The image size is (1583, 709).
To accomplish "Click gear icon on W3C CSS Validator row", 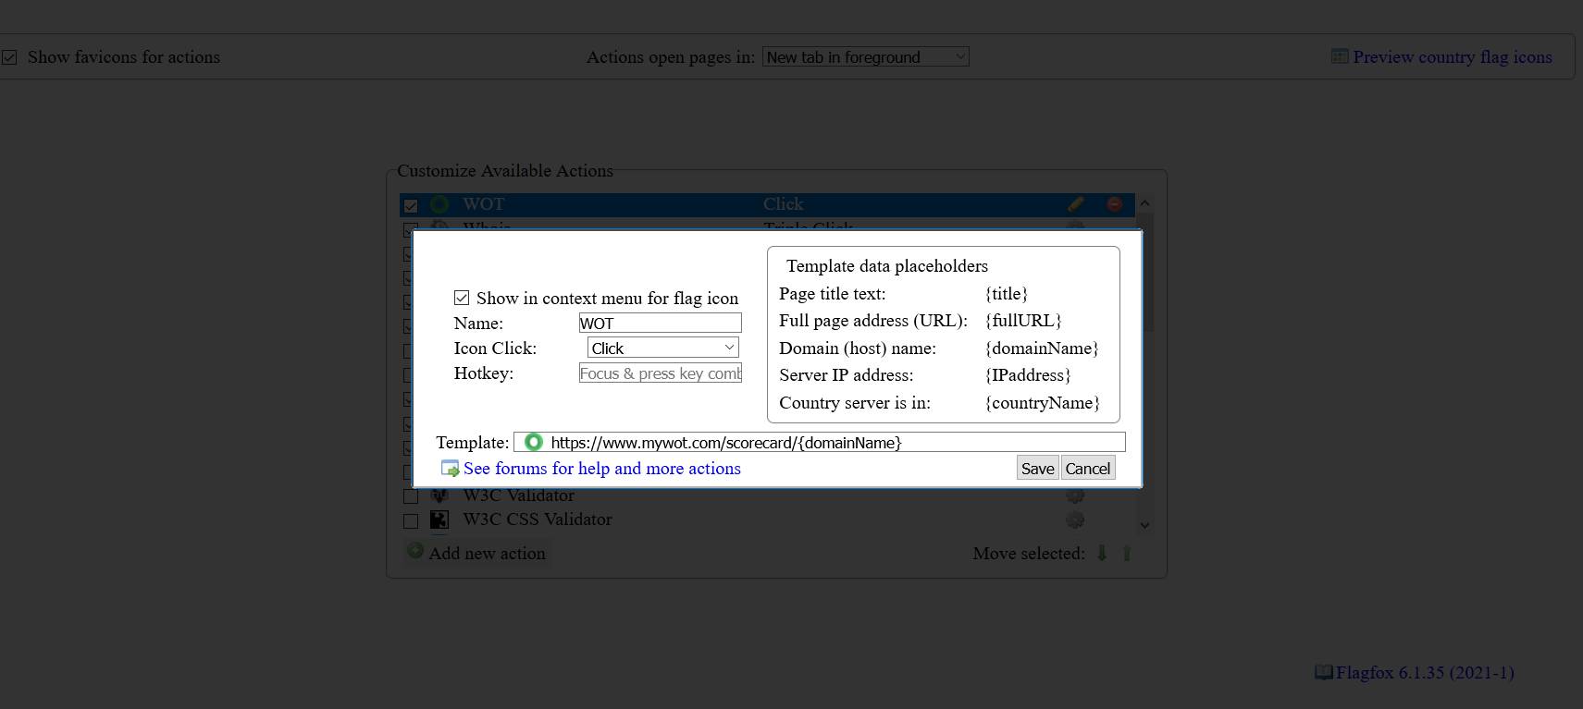I will point(1075,520).
